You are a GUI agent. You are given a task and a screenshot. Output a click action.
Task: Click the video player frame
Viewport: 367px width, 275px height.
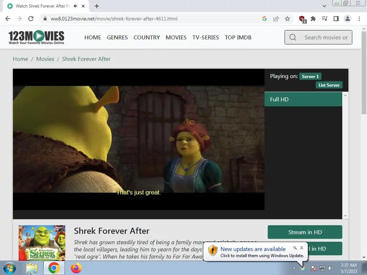point(139,139)
